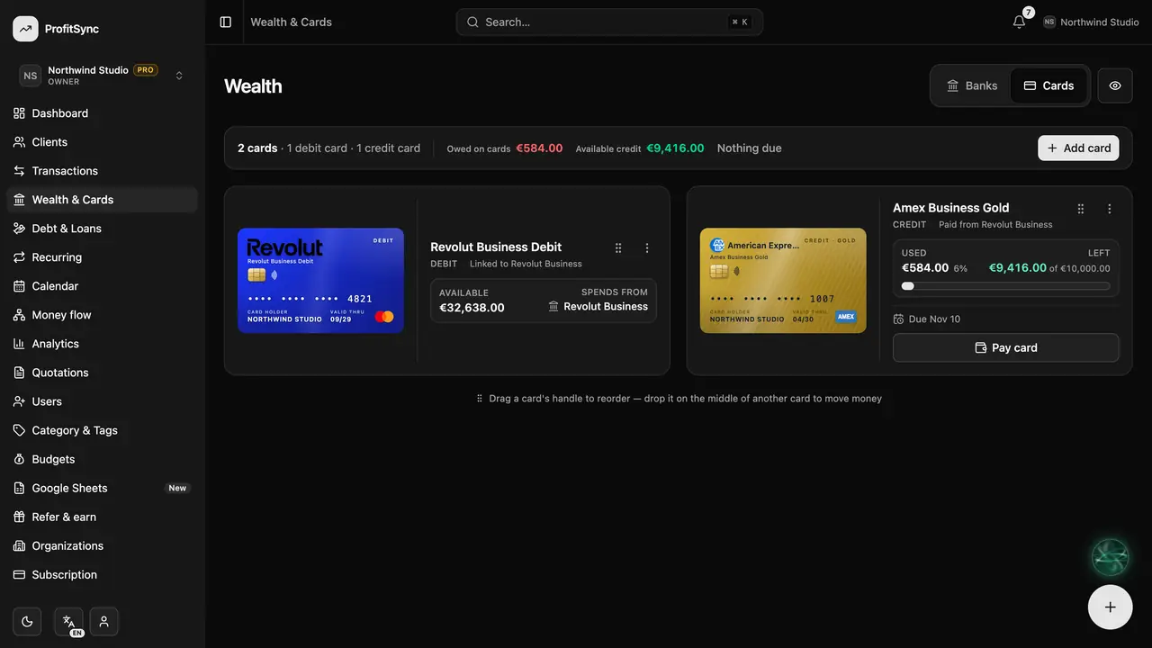The height and width of the screenshot is (648, 1152).
Task: Click "Paid from Revolut Business" text
Action: pos(995,225)
